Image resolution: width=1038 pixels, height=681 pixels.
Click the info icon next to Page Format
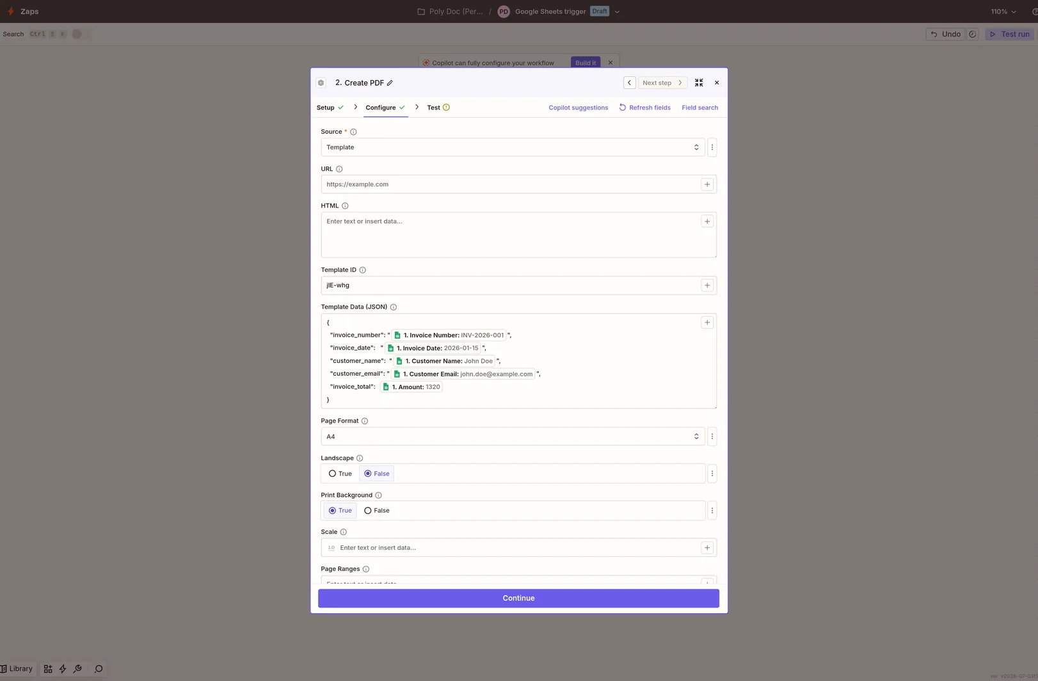365,421
